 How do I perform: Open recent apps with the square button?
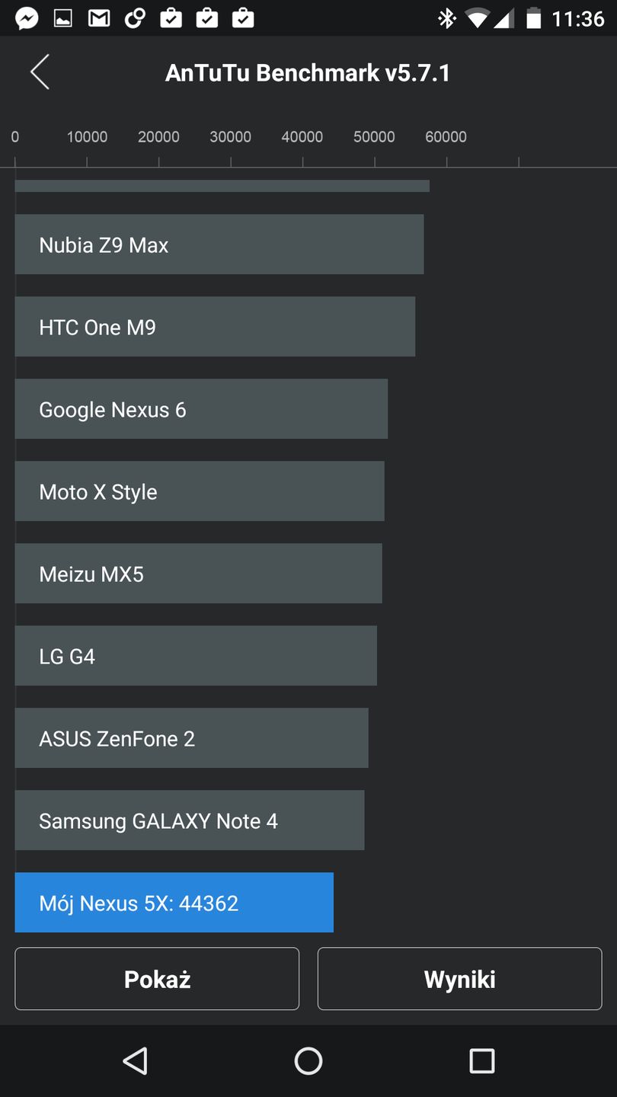(481, 1060)
